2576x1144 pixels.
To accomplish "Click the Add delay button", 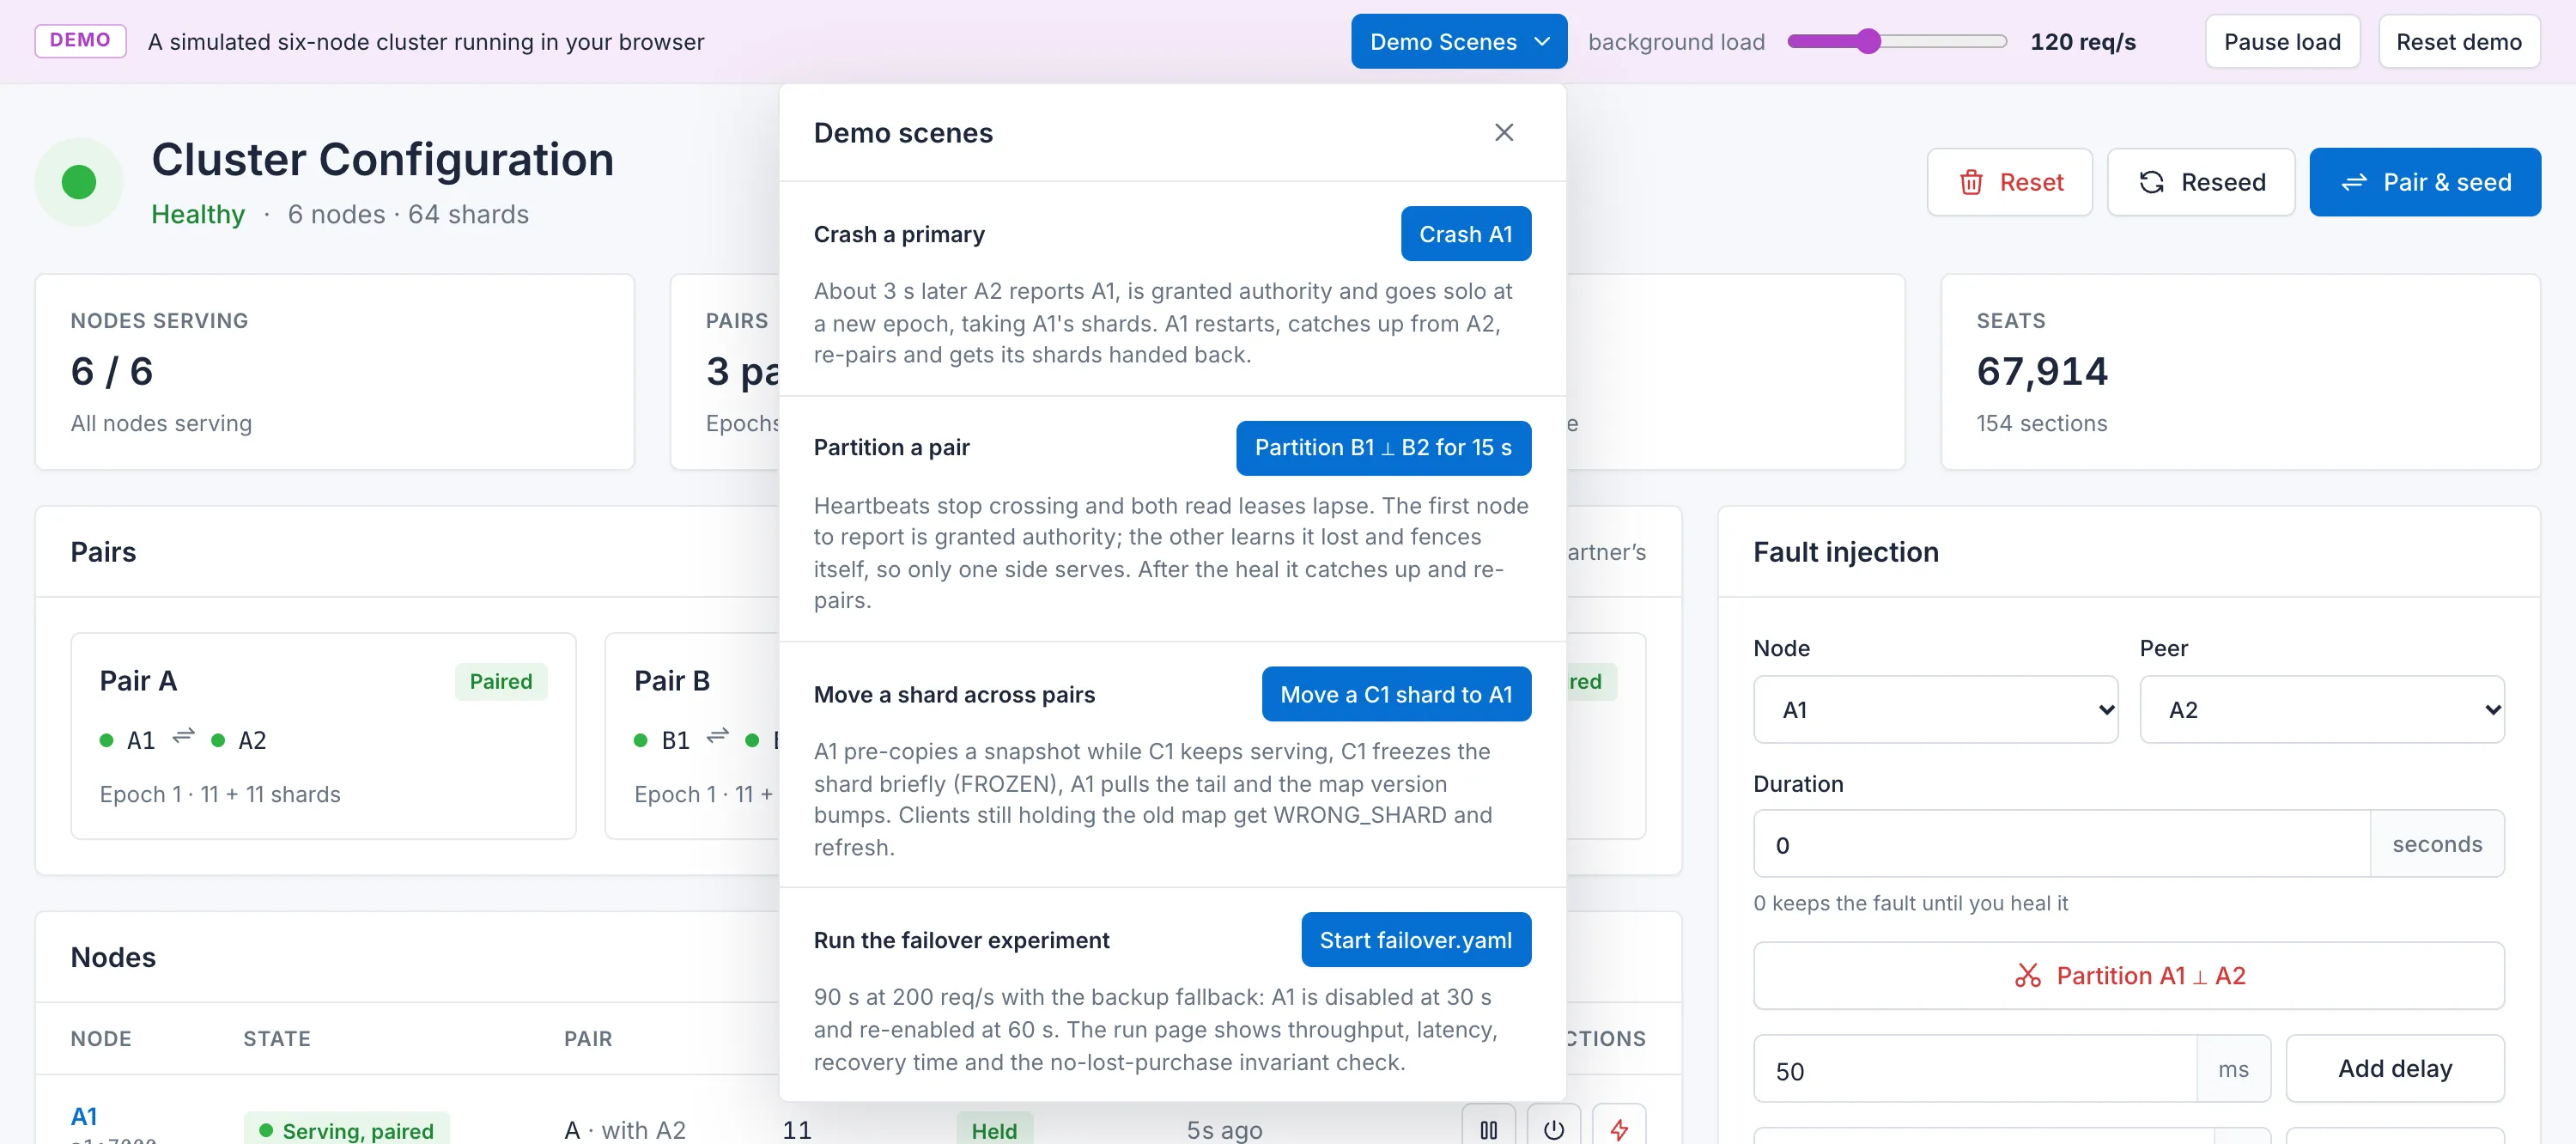I will pyautogui.click(x=2394, y=1068).
